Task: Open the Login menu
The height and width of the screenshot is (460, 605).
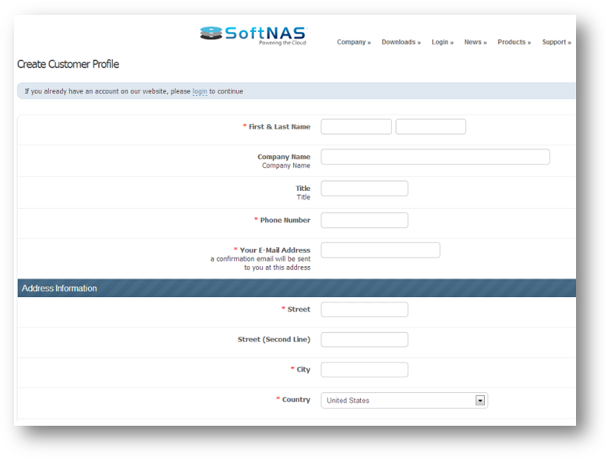Action: click(442, 42)
